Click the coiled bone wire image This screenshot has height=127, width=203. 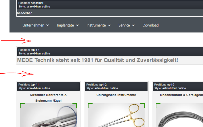click(179, 115)
